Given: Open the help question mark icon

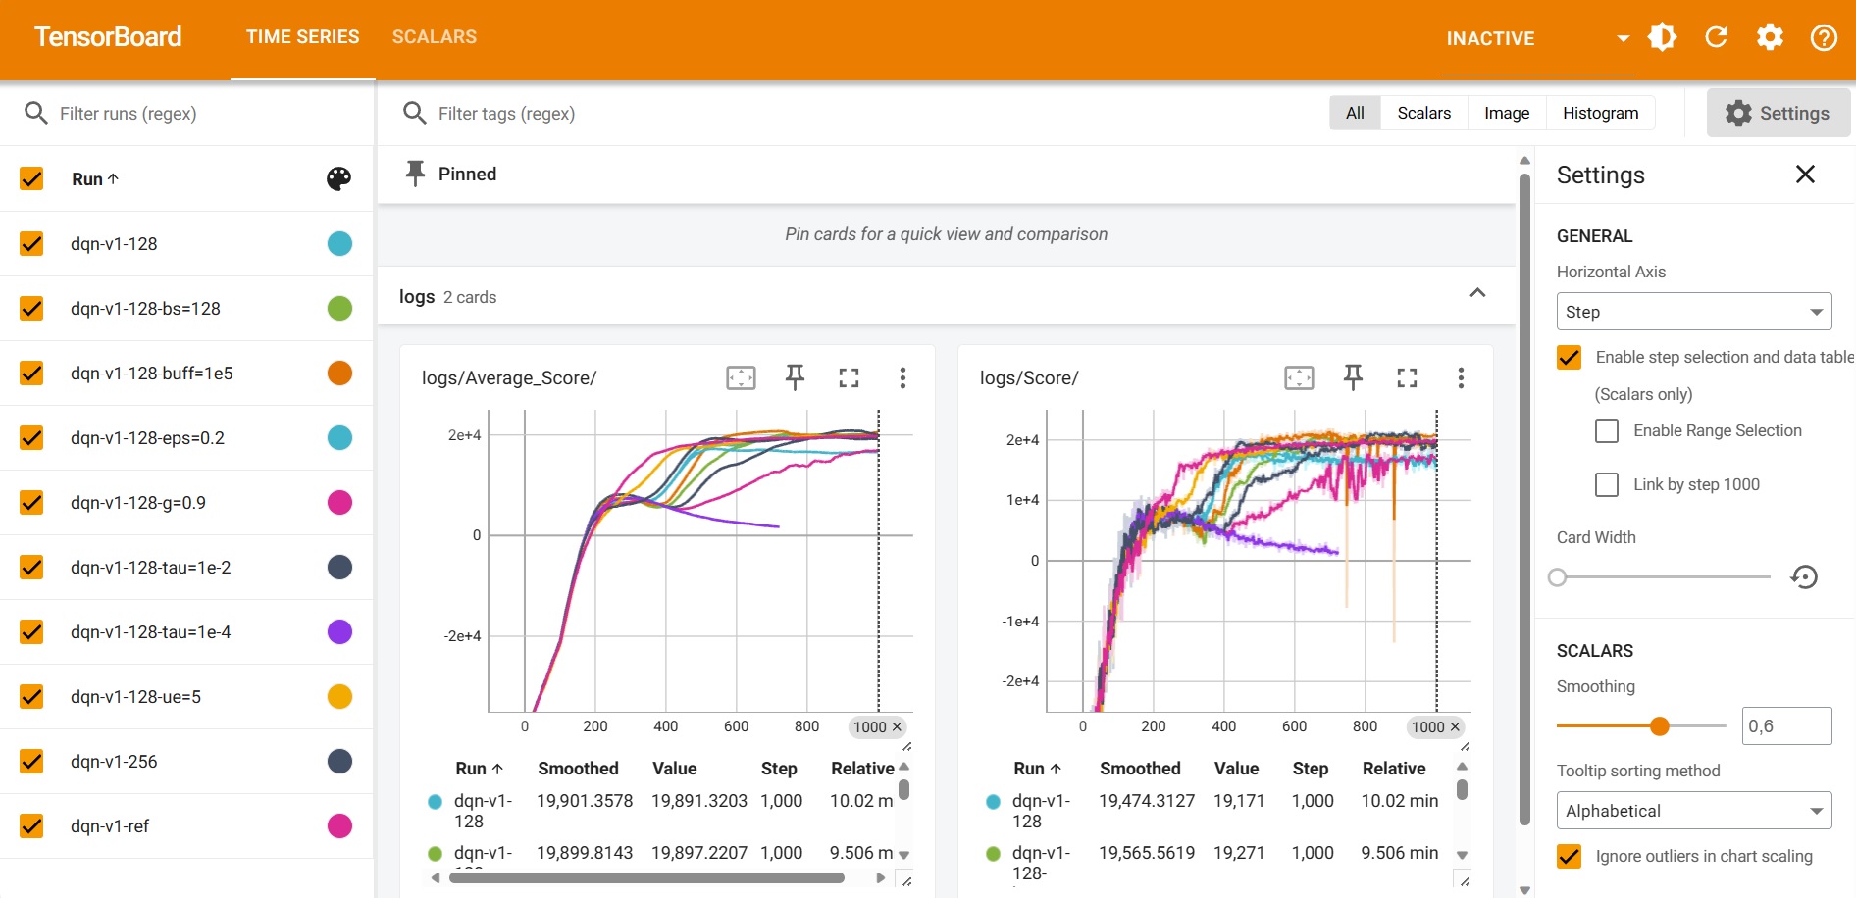Looking at the screenshot, I should coord(1824,37).
